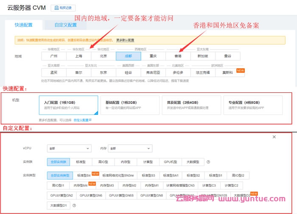
Task: Select 重庆 region
Action: coord(153,56)
